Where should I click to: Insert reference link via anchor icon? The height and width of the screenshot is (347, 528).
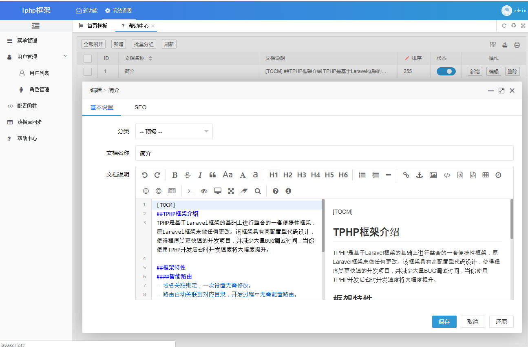point(419,175)
